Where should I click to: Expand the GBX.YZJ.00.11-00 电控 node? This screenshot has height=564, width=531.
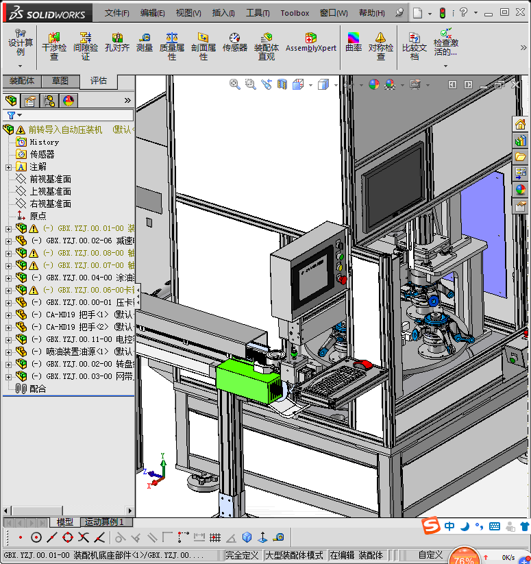click(x=8, y=339)
